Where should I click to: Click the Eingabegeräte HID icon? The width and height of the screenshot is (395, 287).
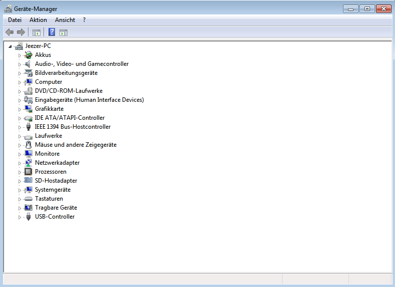click(28, 100)
